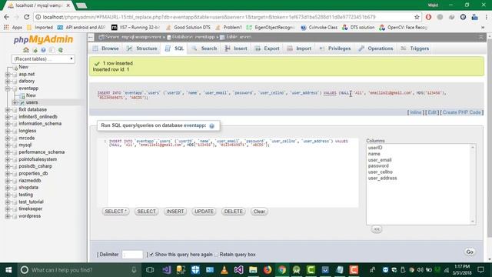The width and height of the screenshot is (492, 277).
Task: Open Firefox from the taskbar
Action: 268,270
